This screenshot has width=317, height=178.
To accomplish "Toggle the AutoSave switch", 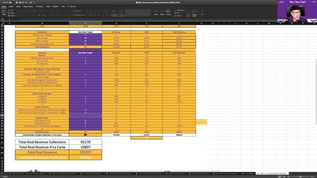I will point(11,2).
